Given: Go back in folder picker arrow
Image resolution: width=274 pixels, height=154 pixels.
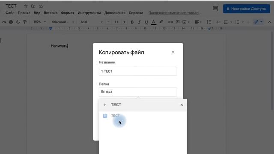Looking at the screenshot, I should pyautogui.click(x=105, y=105).
